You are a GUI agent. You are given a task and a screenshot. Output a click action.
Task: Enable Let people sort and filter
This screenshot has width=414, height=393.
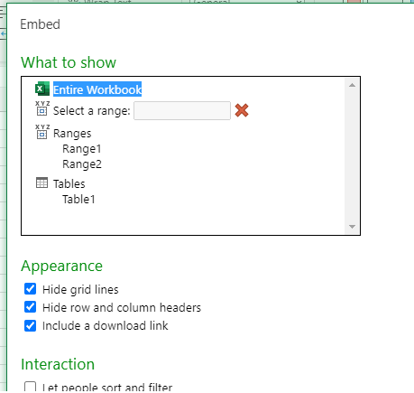pos(30,387)
